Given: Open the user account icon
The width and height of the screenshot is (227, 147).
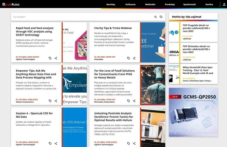Looking at the screenshot, I should pos(224,4).
